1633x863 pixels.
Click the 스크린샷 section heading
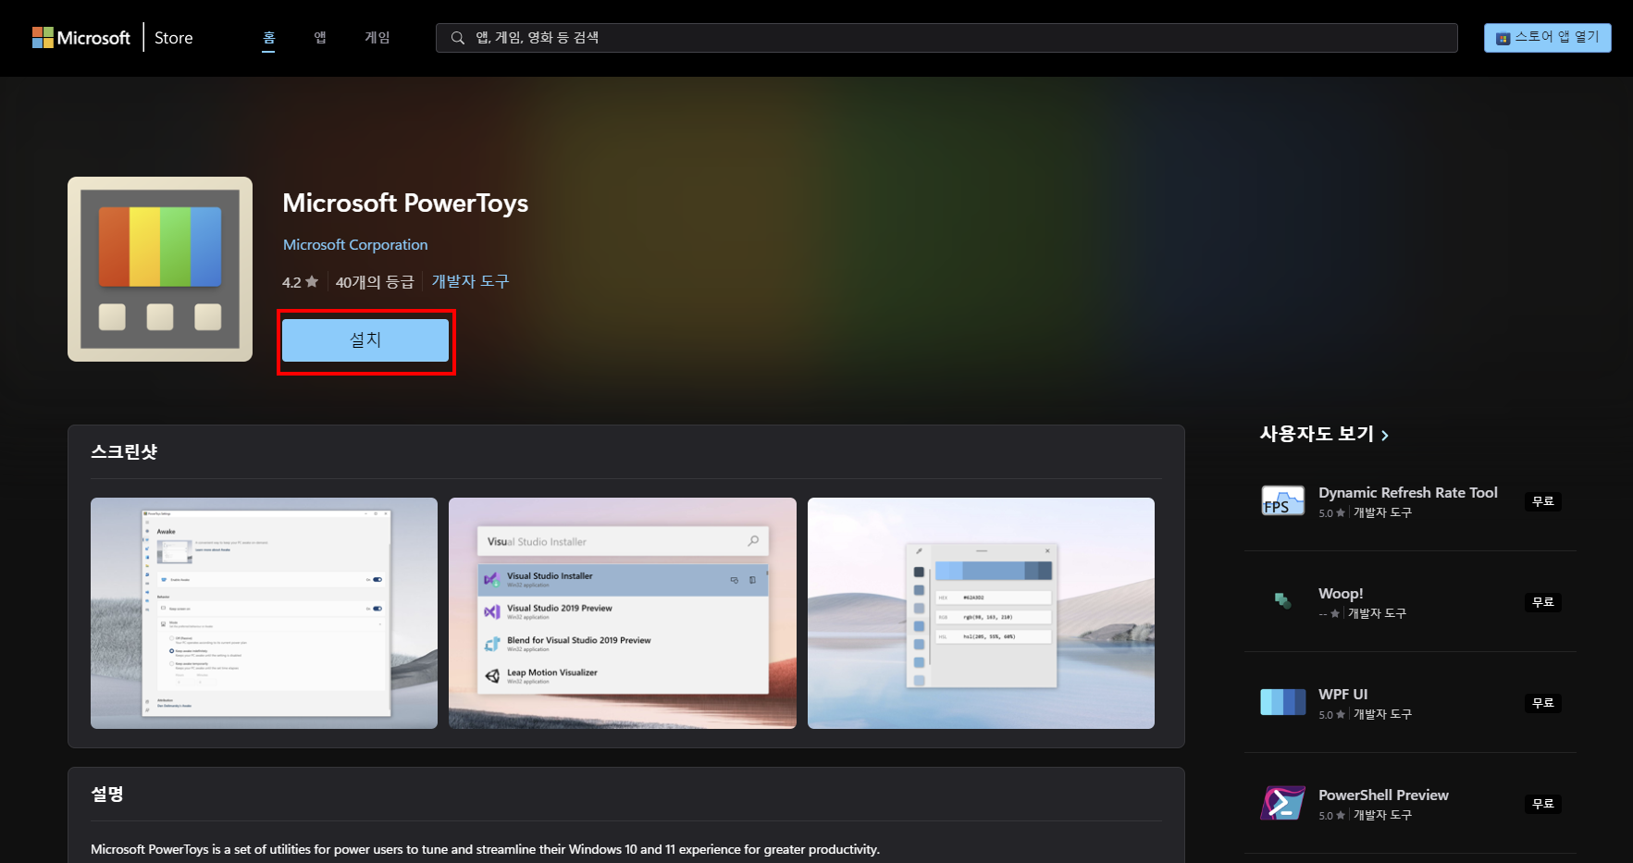(x=124, y=452)
